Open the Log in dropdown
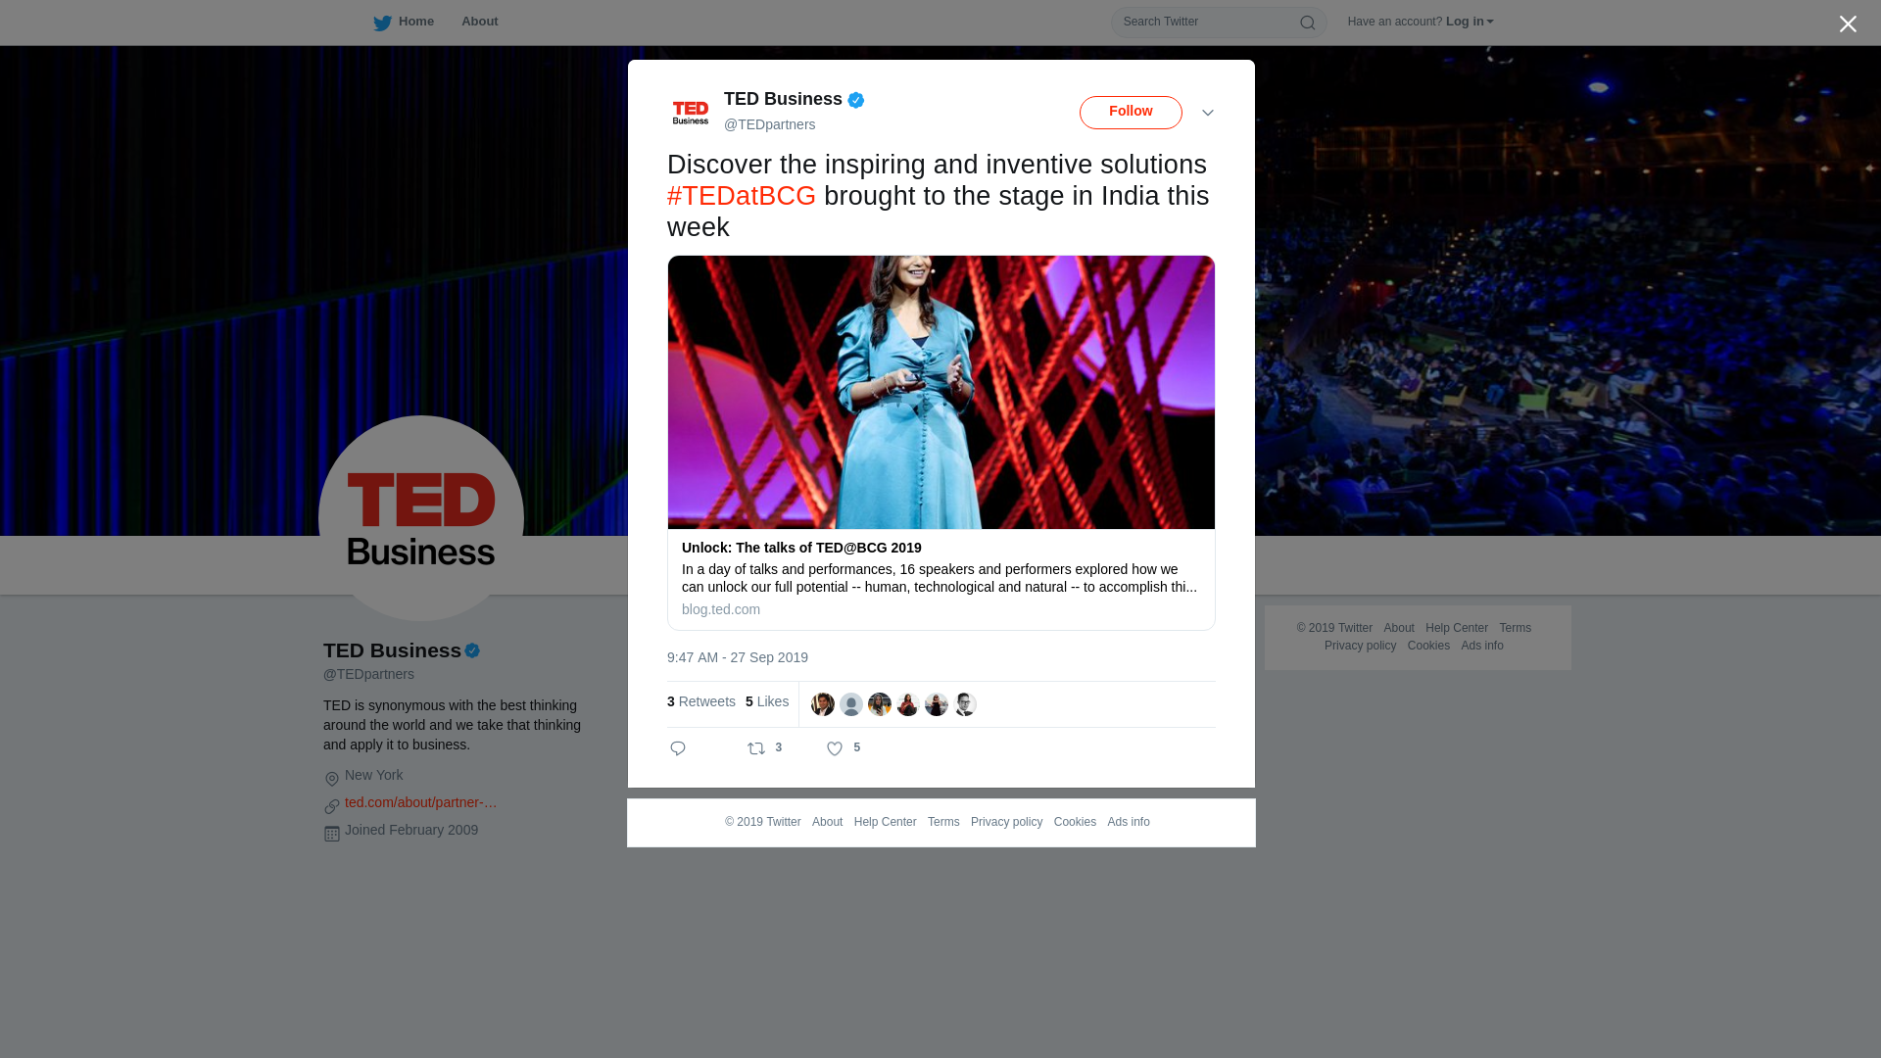 [x=1470, y=22]
